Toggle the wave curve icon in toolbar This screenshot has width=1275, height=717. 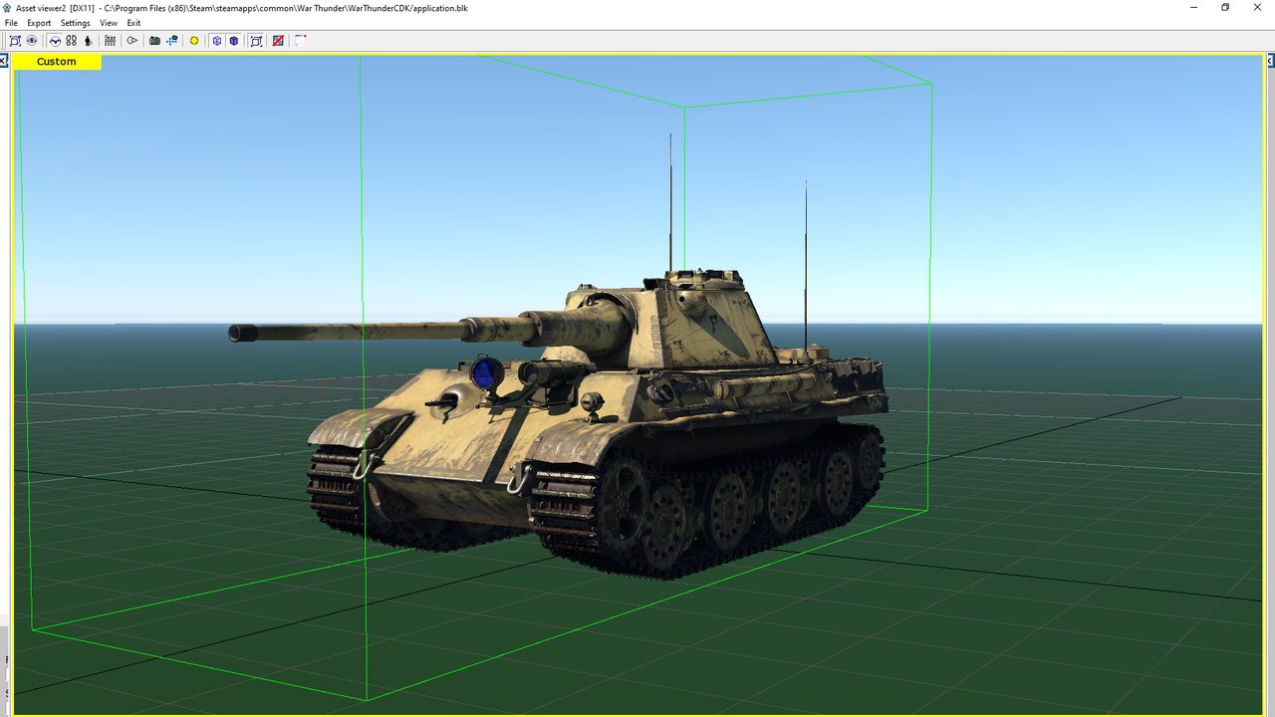coord(55,41)
